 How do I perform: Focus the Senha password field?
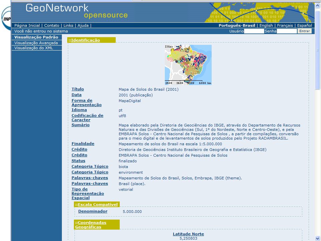coord(287,31)
